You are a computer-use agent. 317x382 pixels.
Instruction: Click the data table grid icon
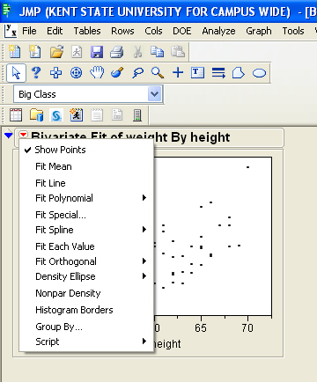(x=16, y=114)
